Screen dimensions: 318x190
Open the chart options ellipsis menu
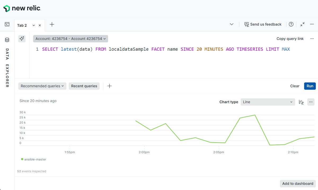pyautogui.click(x=311, y=102)
